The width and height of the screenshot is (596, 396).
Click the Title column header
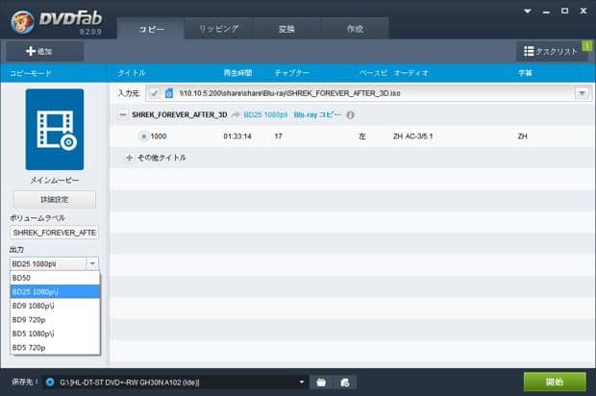132,73
